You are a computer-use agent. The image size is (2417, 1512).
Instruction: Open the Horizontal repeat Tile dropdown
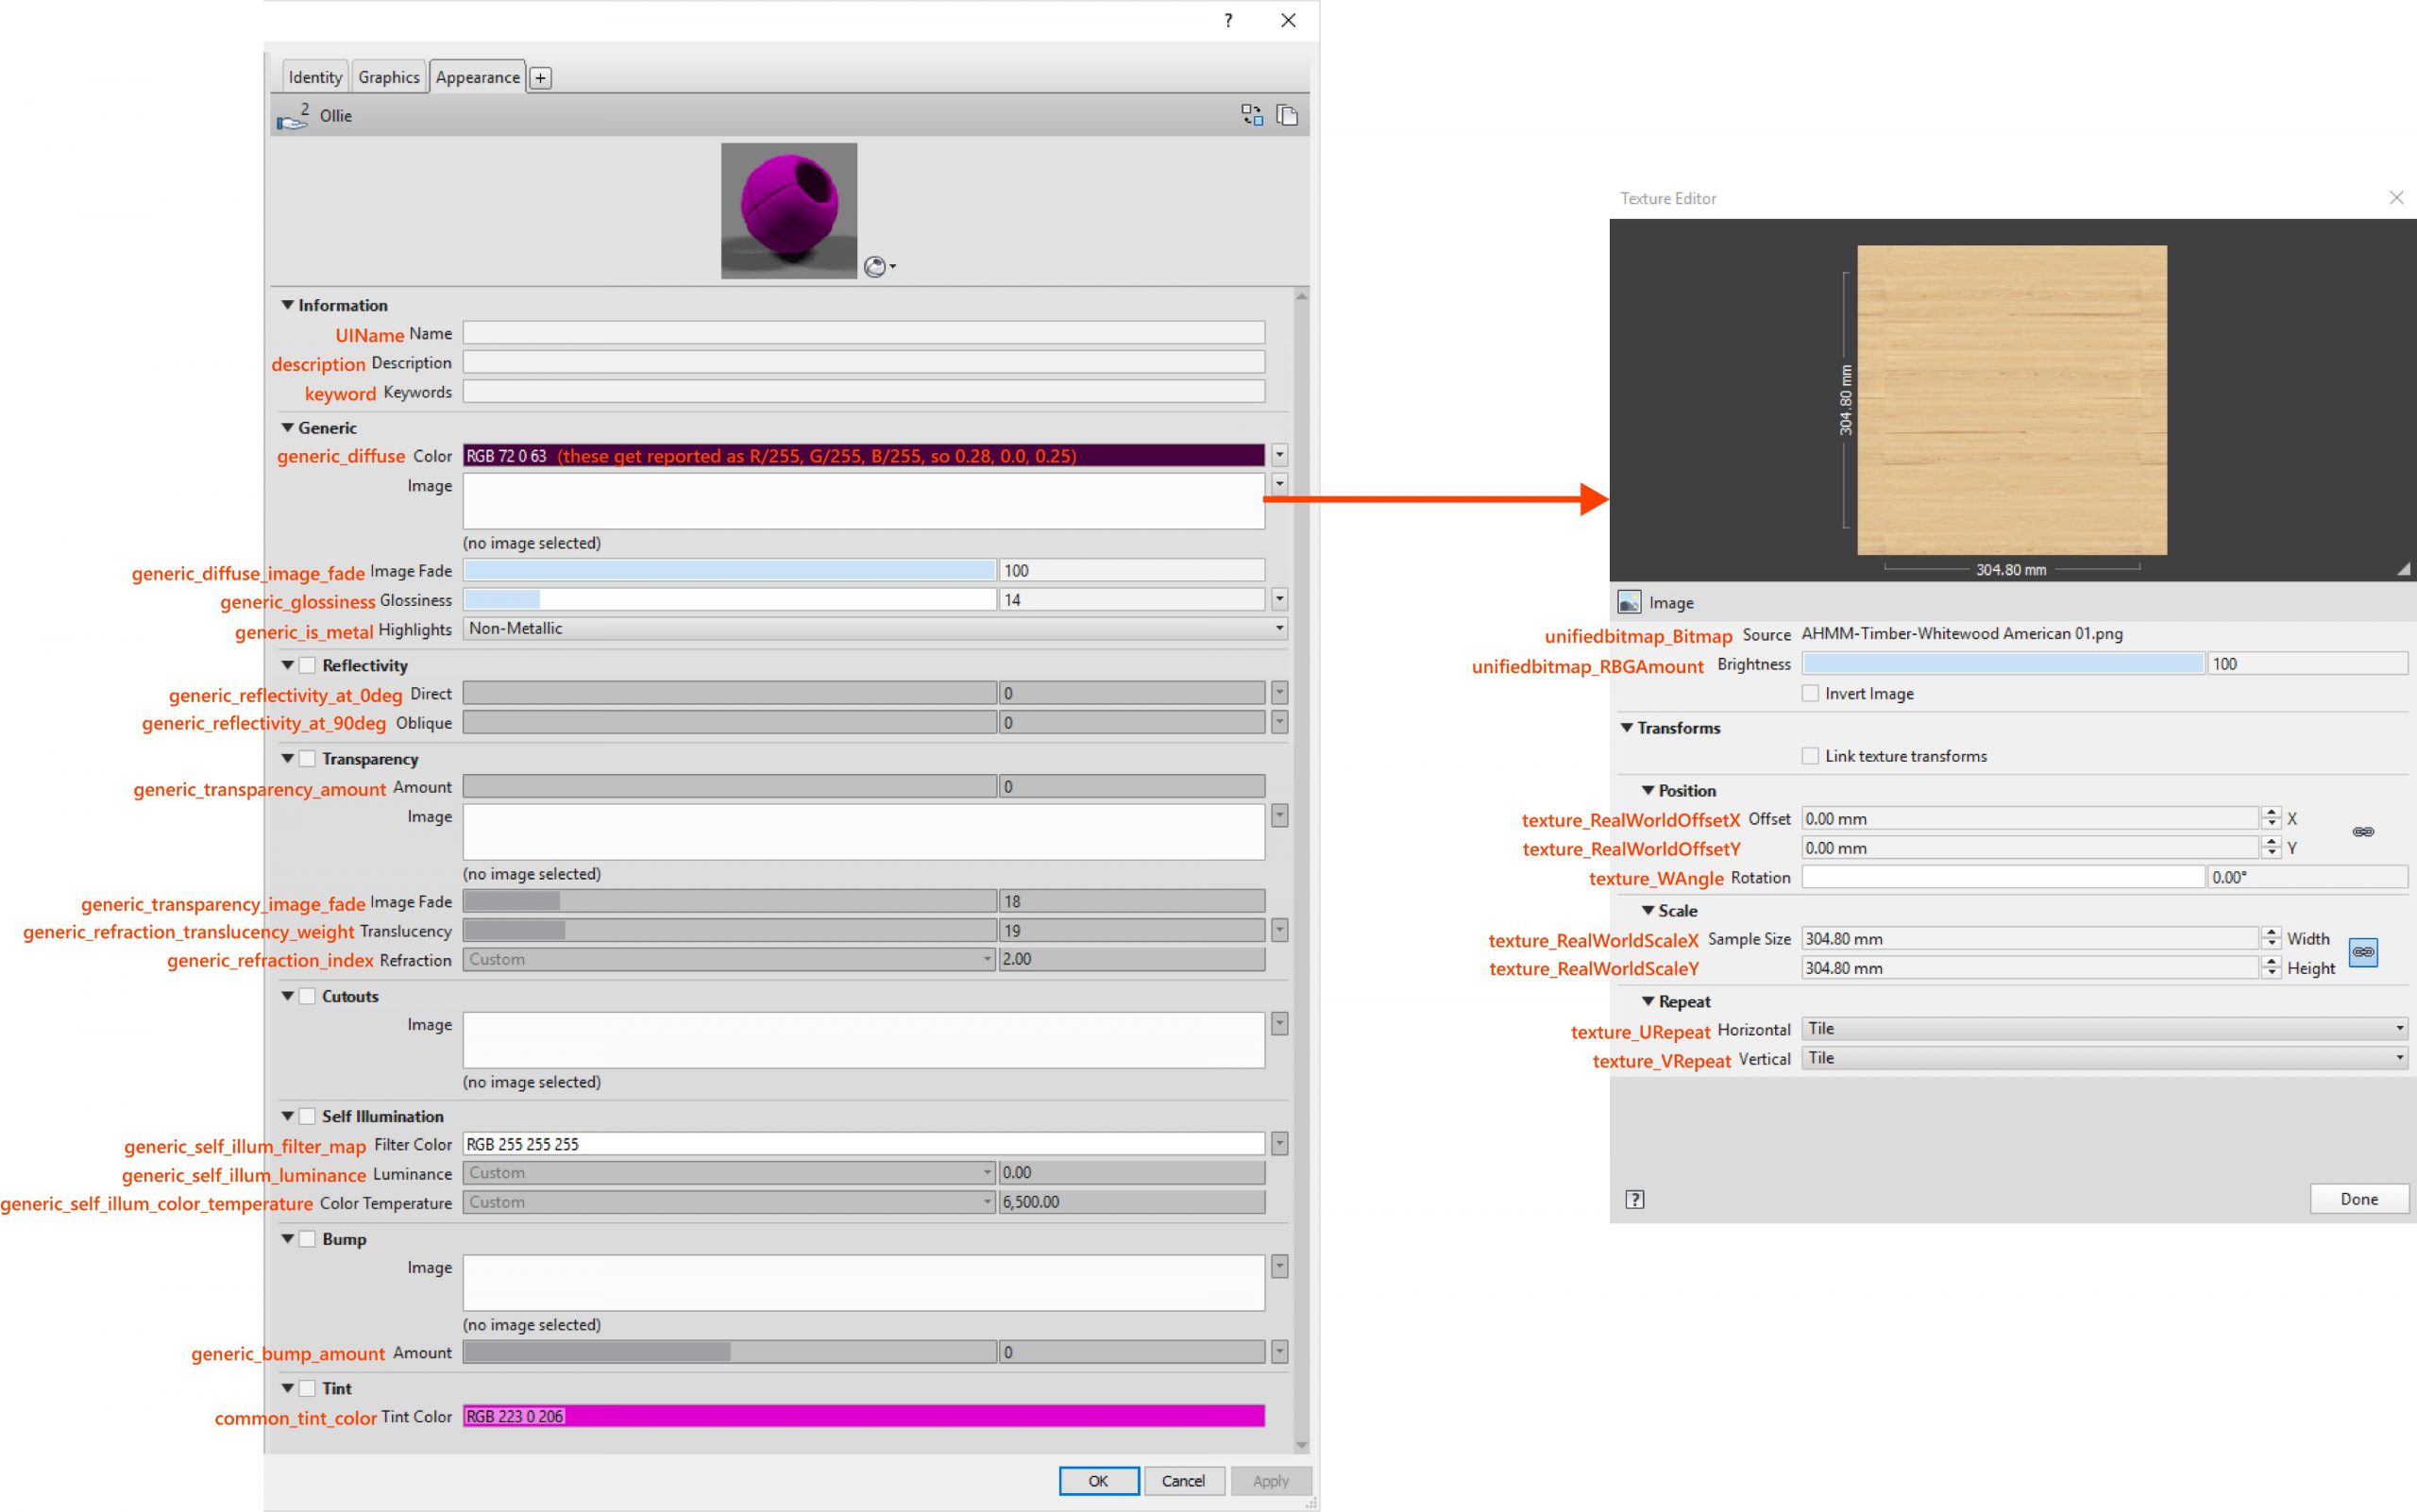coord(2399,1028)
